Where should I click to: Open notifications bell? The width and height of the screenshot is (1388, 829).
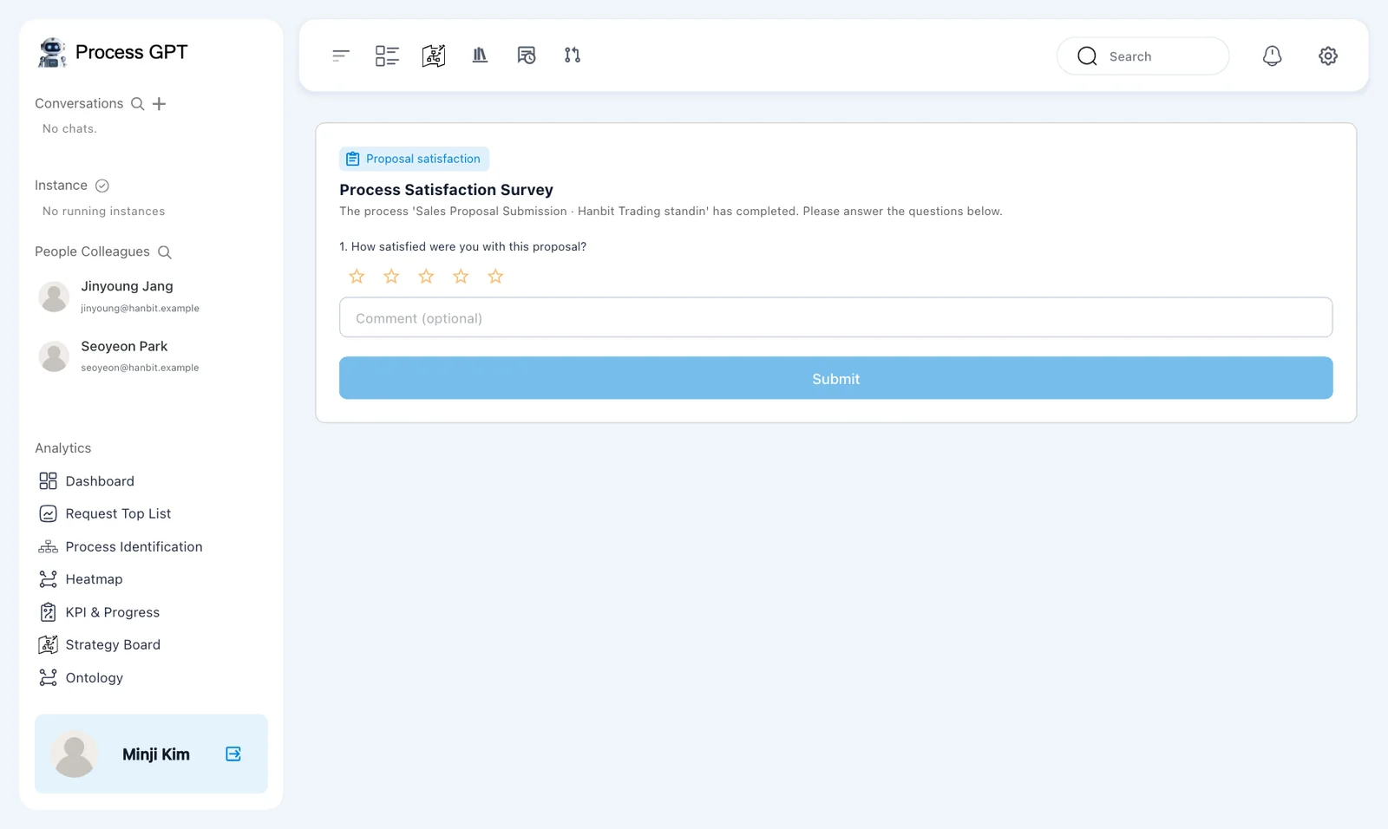click(x=1272, y=55)
